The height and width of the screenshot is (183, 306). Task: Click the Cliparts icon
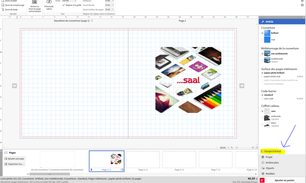pyautogui.click(x=263, y=168)
